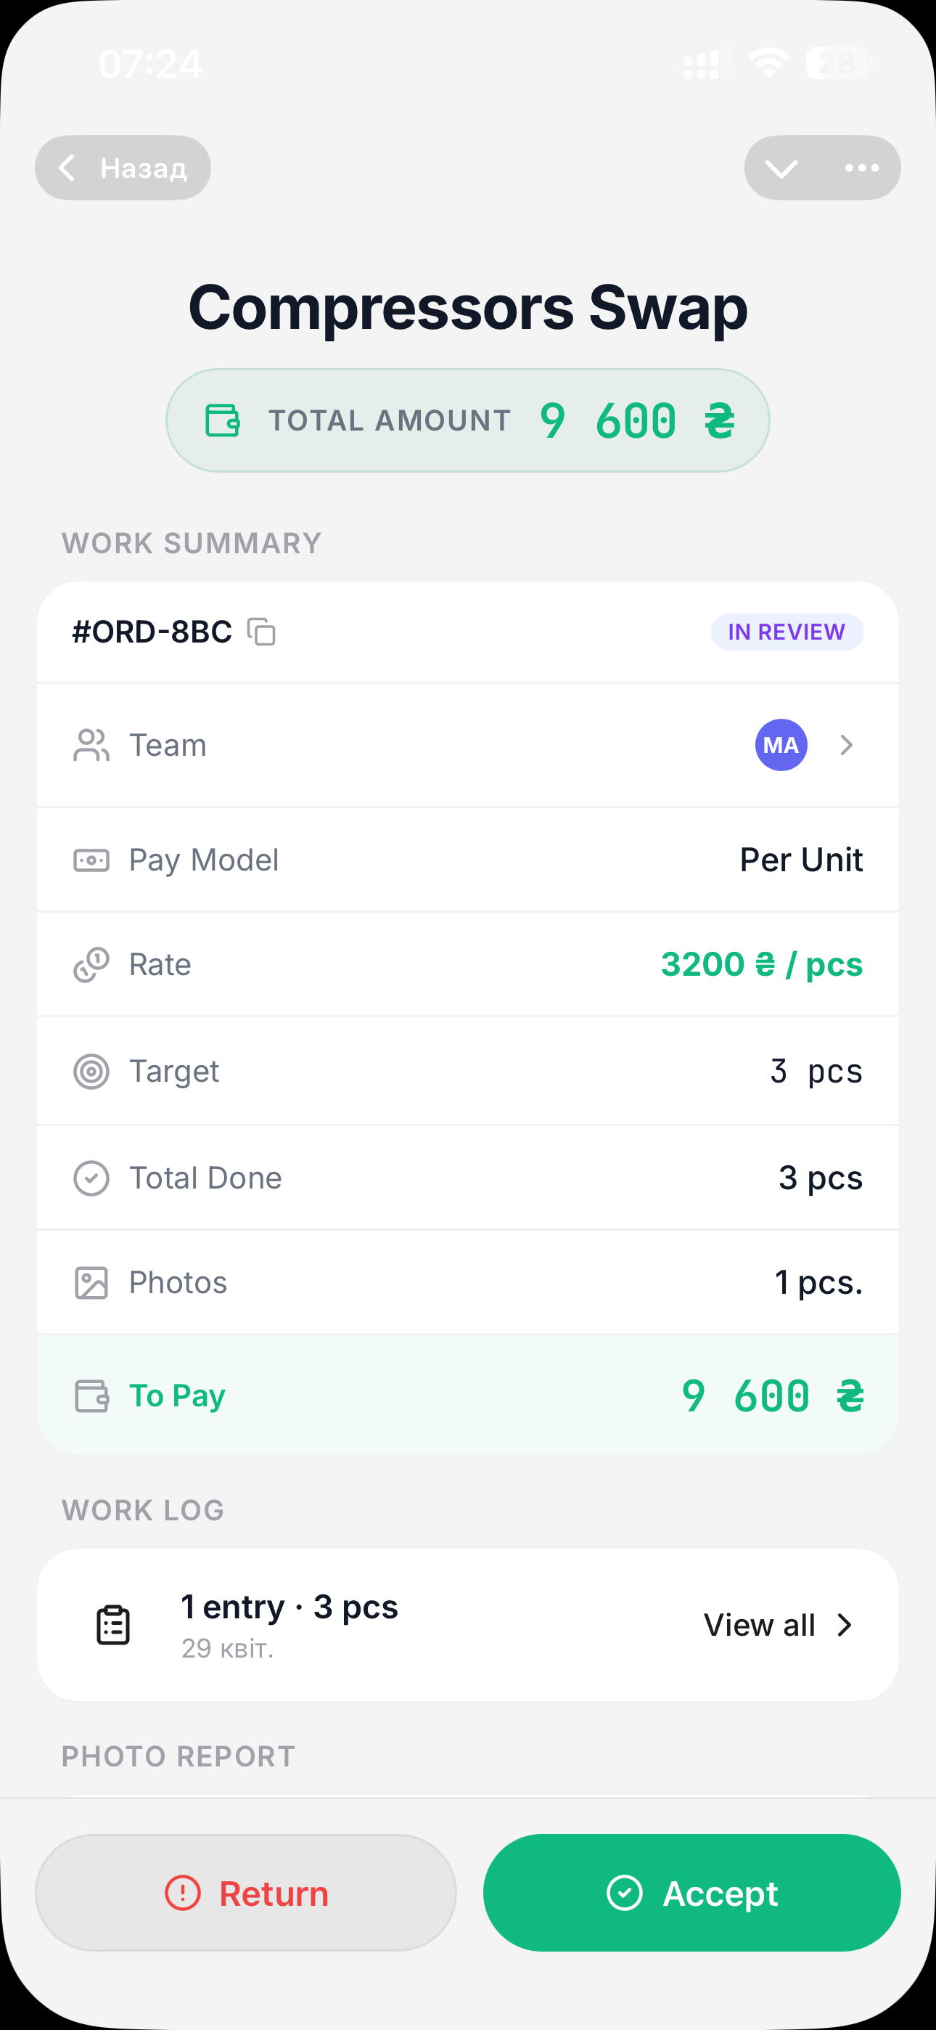
Task: Expand the chevron-down menu at top
Action: coord(781,168)
